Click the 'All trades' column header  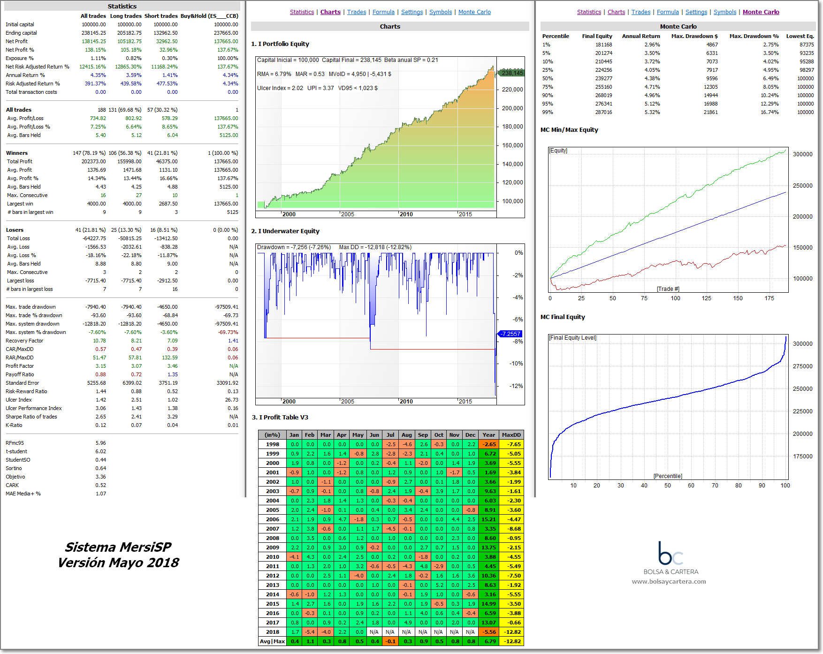point(93,16)
